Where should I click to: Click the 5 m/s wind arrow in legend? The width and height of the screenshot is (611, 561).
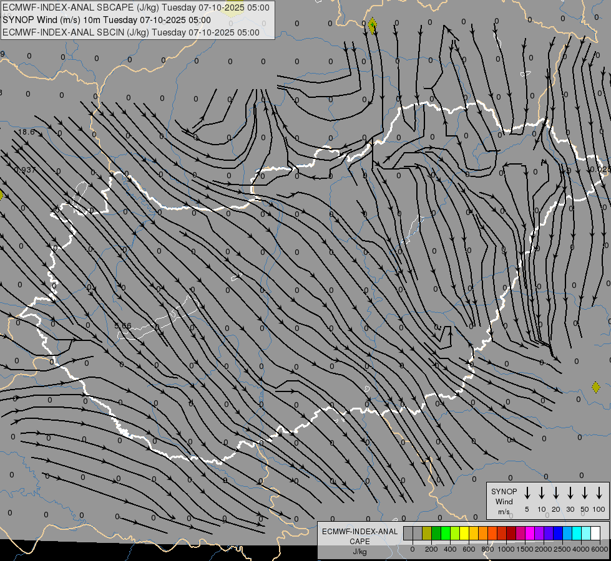[x=527, y=493]
